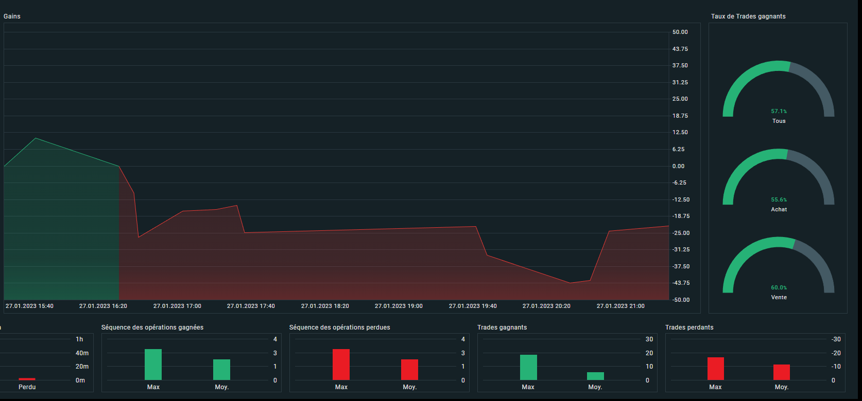The height and width of the screenshot is (401, 862).
Task: Click the Max bar in Trades gagnants
Action: pyautogui.click(x=528, y=368)
